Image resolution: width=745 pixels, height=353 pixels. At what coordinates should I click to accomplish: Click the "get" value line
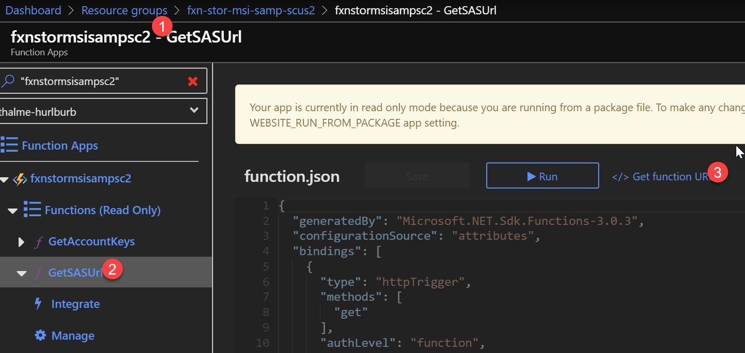pyautogui.click(x=351, y=312)
